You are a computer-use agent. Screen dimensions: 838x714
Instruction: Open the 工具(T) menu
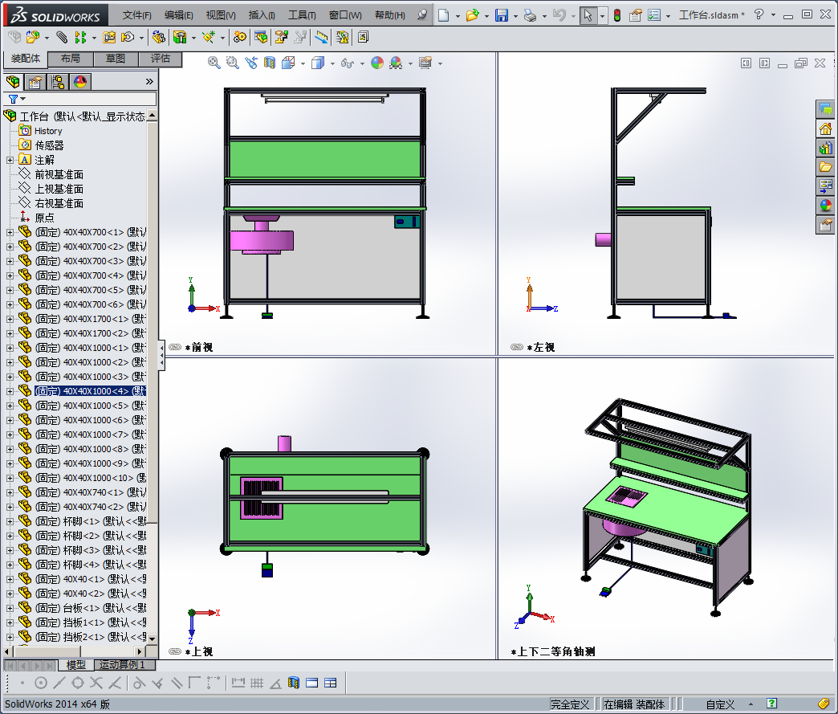tap(302, 15)
